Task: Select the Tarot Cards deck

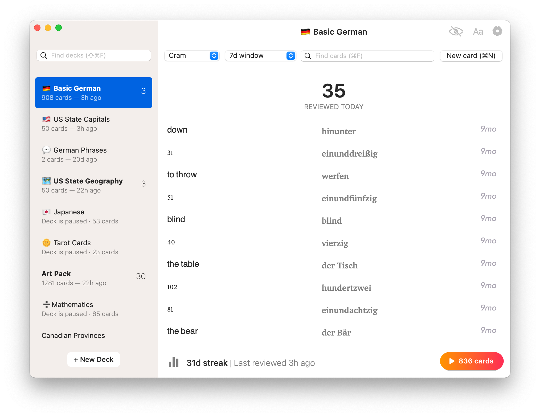Action: point(94,247)
